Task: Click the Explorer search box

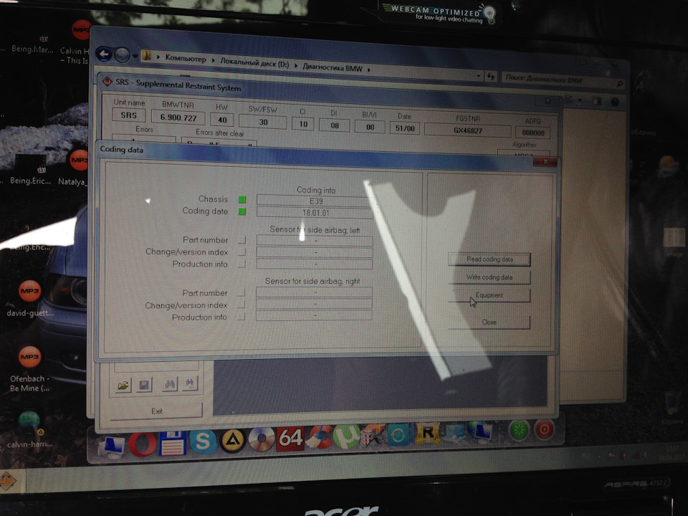Action: pos(564,81)
